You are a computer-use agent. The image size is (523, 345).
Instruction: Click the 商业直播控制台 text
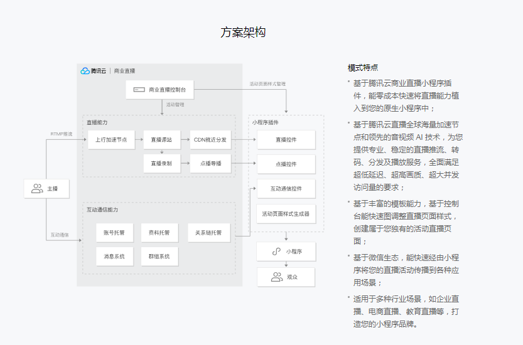(x=168, y=90)
